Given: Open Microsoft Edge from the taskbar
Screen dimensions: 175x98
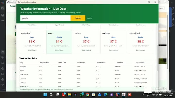Looking at the screenshot, I should pos(106,95).
